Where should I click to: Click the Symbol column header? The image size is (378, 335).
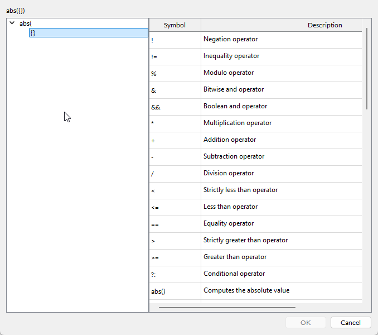point(175,25)
